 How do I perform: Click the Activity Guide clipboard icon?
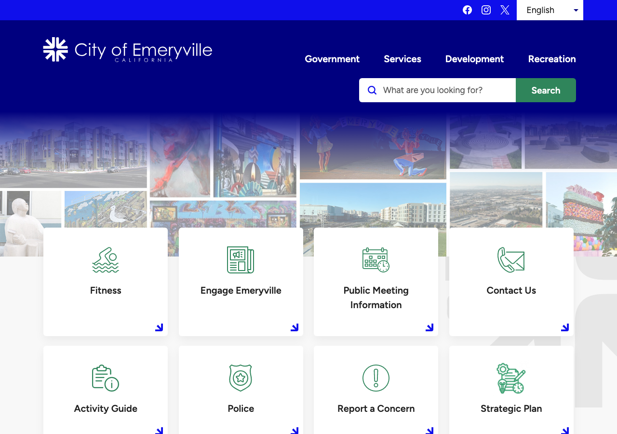(x=106, y=378)
